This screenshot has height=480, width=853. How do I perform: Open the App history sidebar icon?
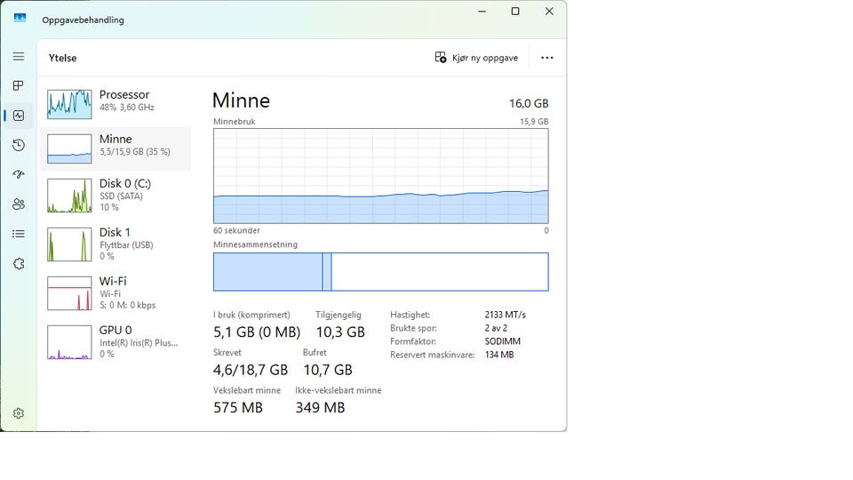point(19,145)
